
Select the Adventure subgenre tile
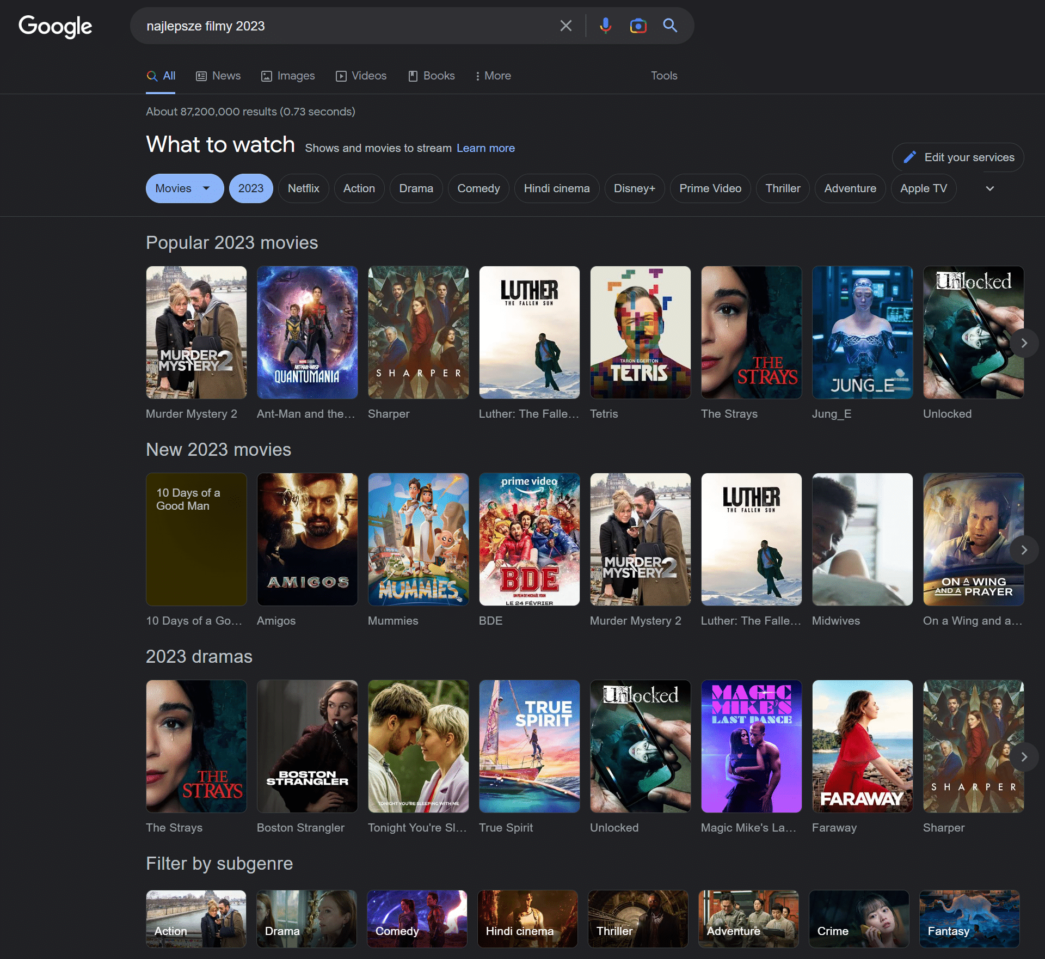(x=749, y=919)
